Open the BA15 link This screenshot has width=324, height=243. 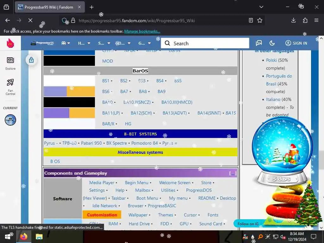coord(231,113)
